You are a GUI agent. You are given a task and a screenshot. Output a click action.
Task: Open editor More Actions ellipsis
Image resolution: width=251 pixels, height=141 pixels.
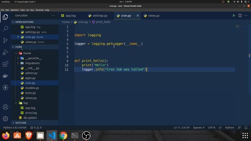pyautogui.click(x=246, y=16)
